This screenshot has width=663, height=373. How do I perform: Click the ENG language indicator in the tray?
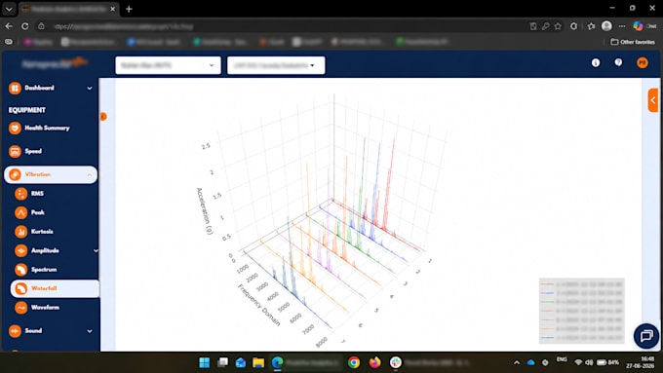click(562, 359)
